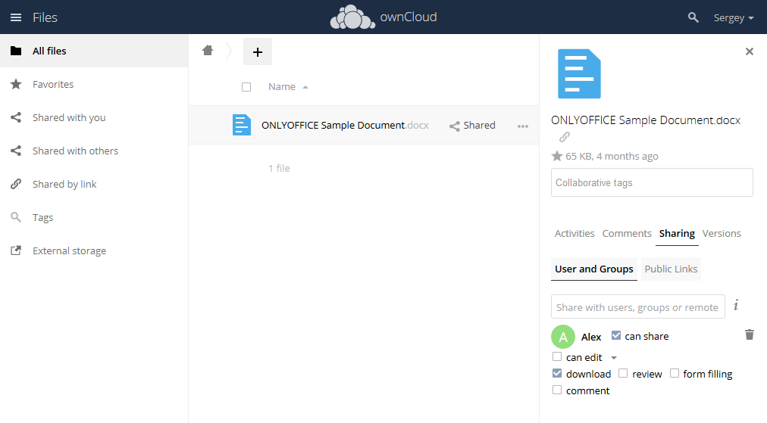Click the plus button to add new
The width and height of the screenshot is (767, 423).
(x=258, y=51)
